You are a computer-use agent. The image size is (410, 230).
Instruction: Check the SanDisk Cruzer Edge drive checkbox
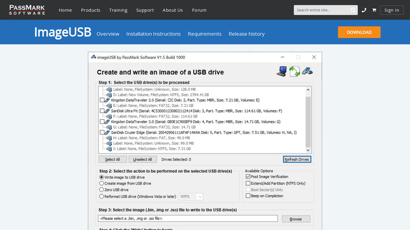[x=102, y=133]
